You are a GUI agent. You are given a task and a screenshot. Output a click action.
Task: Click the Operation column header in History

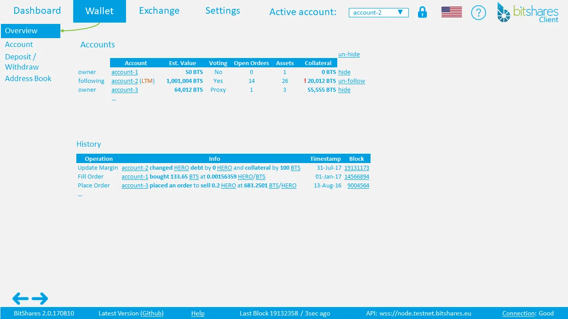pos(99,159)
